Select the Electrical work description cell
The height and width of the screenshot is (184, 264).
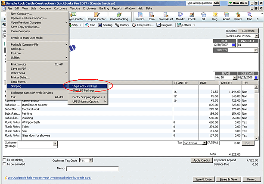click(97, 109)
